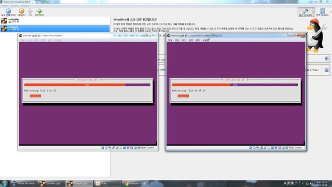The height and width of the screenshot is (187, 332).
Task: Click upper tool icon in welcome pane
Action: coord(326,59)
